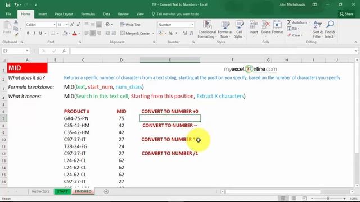Switch to Page Layout view in status bar
The height and width of the screenshot is (202, 360).
(x=294, y=198)
